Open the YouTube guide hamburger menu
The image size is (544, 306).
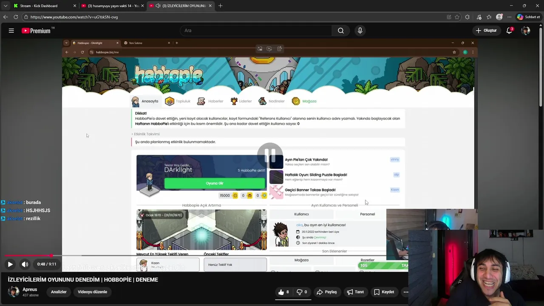click(x=11, y=31)
